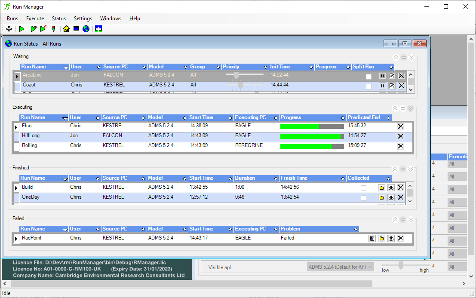
Task: Click the AreaLine priority slider
Action: 236,75
